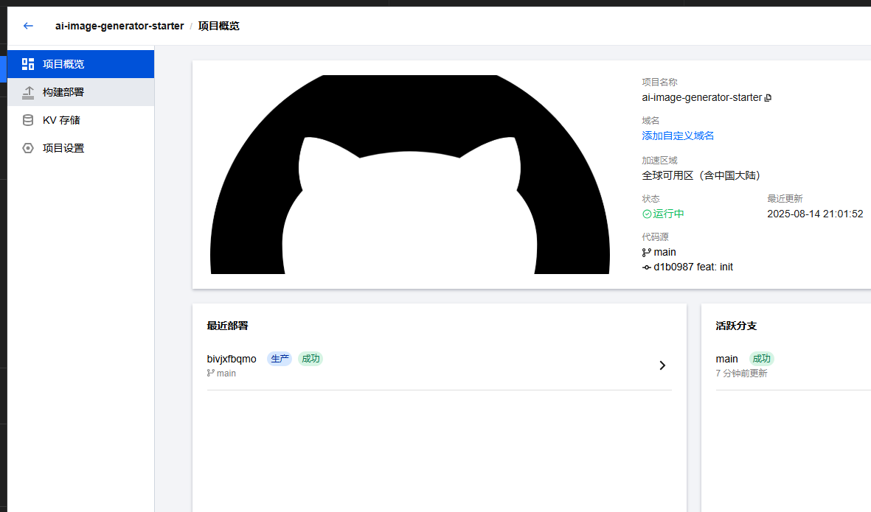Open the KV 存储 sidebar item
871x512 pixels.
pos(80,120)
